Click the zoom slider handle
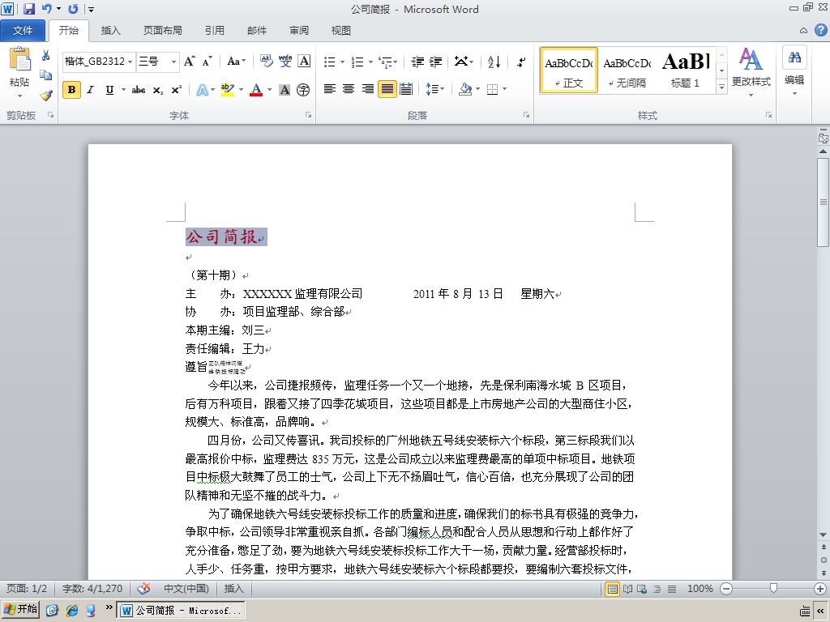Viewport: 830px width, 622px height. pos(773,589)
